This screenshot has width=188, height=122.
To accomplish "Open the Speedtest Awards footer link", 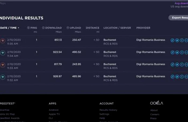I will (x=10, y=118).
